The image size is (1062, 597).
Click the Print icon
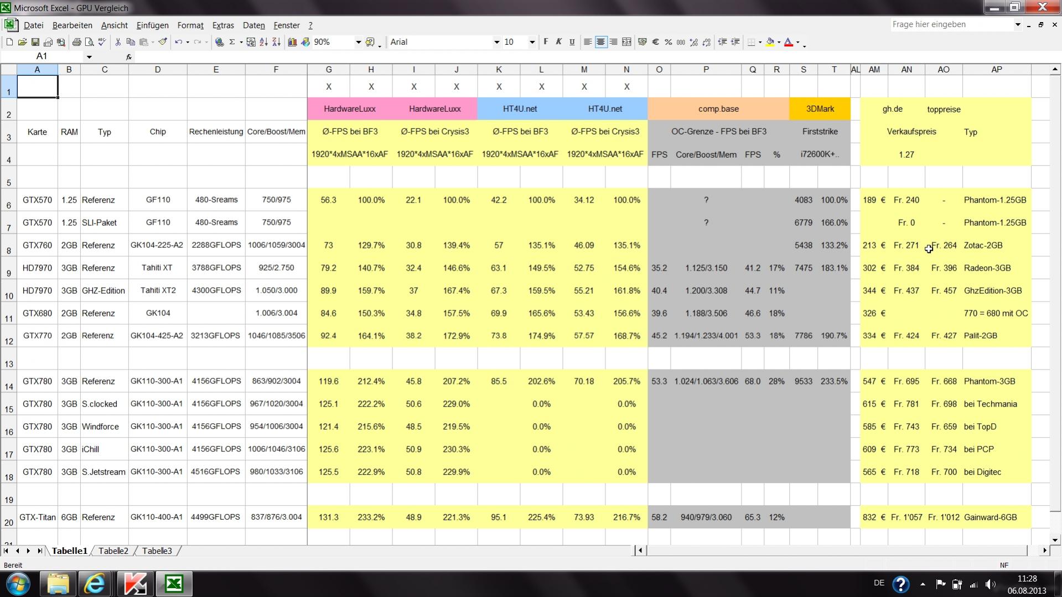pyautogui.click(x=76, y=42)
